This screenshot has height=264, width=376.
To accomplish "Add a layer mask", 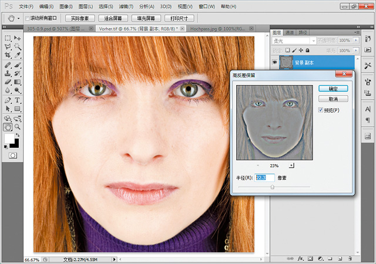I will point(311,259).
